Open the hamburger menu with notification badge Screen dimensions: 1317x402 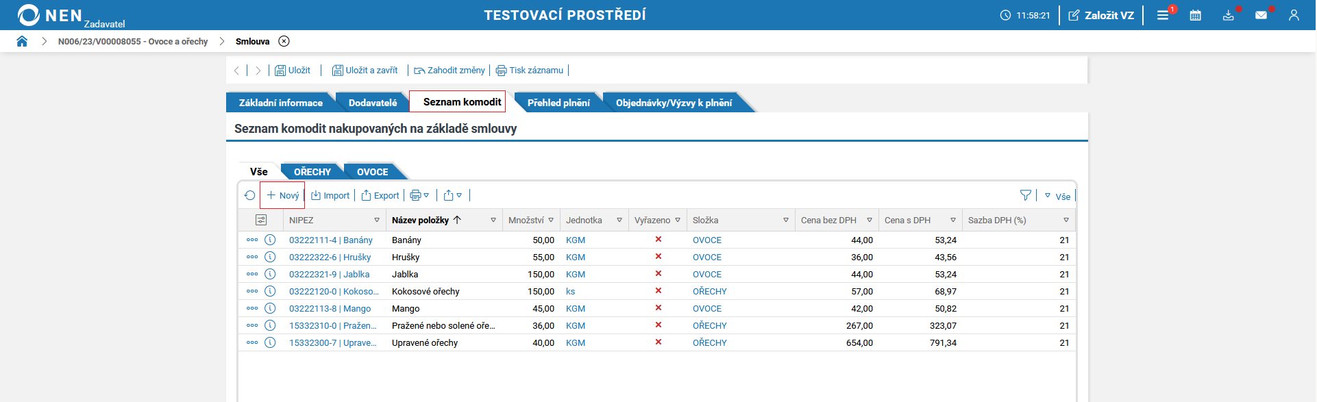pos(1163,15)
